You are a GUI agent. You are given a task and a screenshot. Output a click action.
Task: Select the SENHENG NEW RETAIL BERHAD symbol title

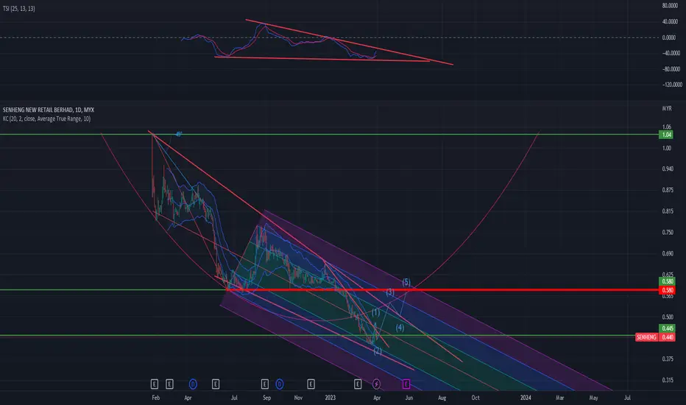48,110
